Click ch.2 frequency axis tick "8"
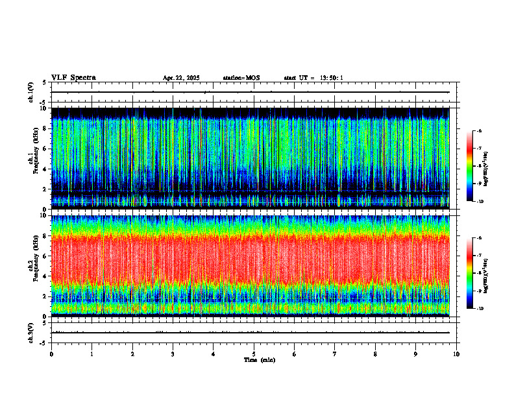 45,236
